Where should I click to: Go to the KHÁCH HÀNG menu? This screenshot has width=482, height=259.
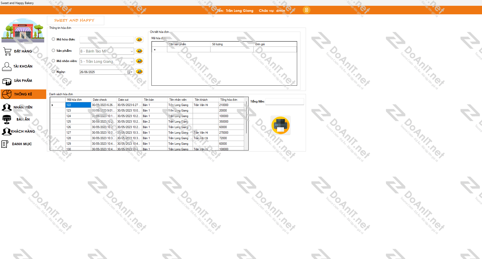23,131
